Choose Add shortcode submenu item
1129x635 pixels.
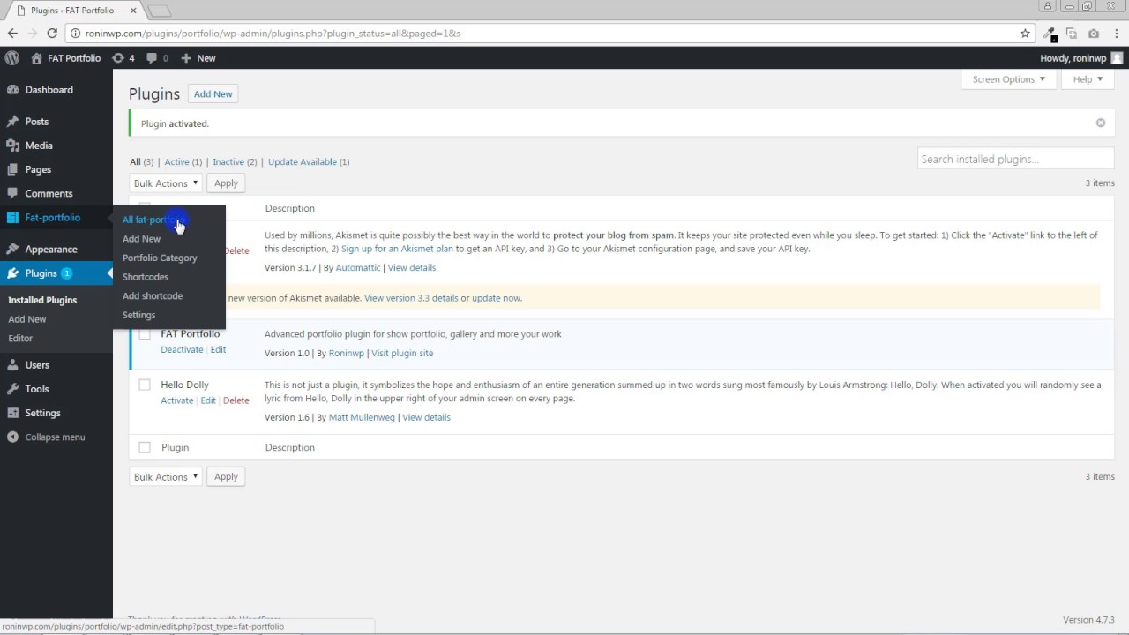(x=153, y=296)
